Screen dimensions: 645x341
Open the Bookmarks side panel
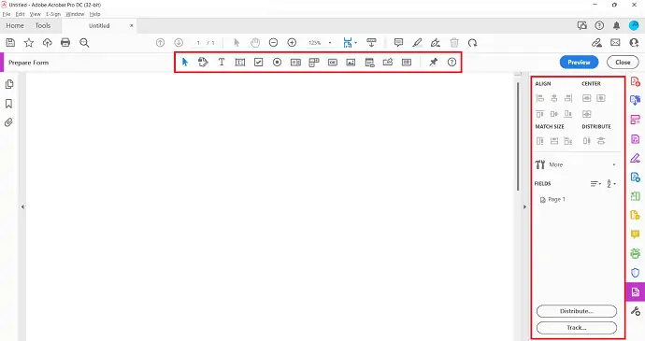pos(8,104)
